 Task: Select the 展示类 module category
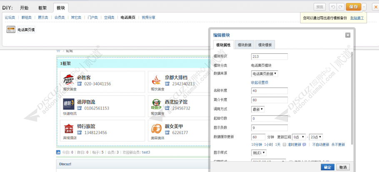43,17
